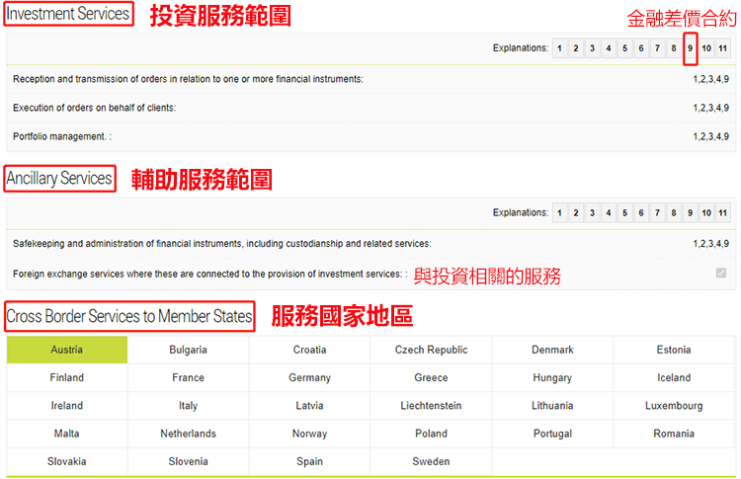Image resolution: width=741 pixels, height=479 pixels.
Task: Click the Investment Services heading
Action: 68,14
